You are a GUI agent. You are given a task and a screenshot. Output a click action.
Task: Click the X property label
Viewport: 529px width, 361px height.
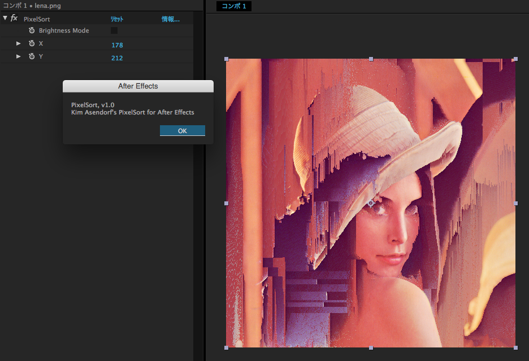pos(41,43)
